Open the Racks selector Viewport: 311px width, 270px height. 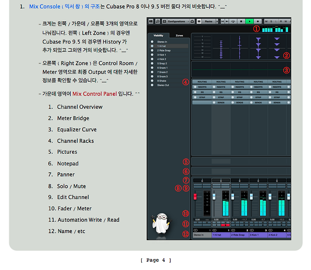[x=209, y=22]
